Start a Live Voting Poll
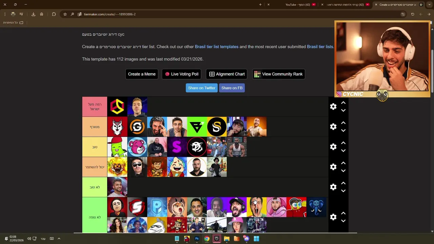Image resolution: width=434 pixels, height=244 pixels. click(x=181, y=74)
